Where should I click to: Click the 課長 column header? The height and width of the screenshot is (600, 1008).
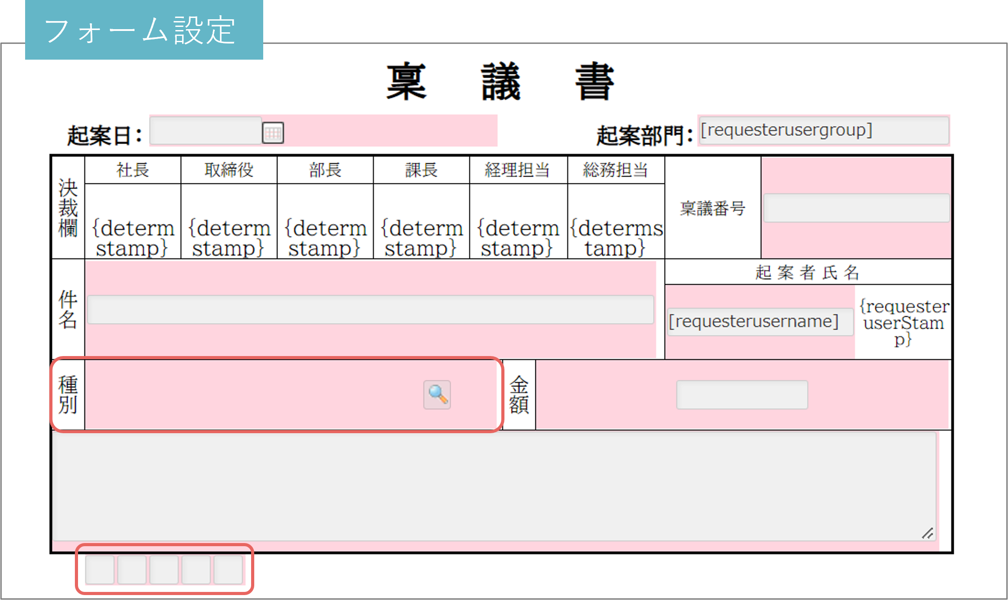(x=421, y=170)
